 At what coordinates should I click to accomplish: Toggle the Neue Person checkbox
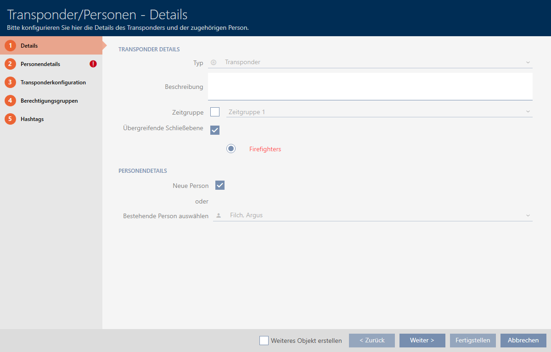(x=220, y=185)
